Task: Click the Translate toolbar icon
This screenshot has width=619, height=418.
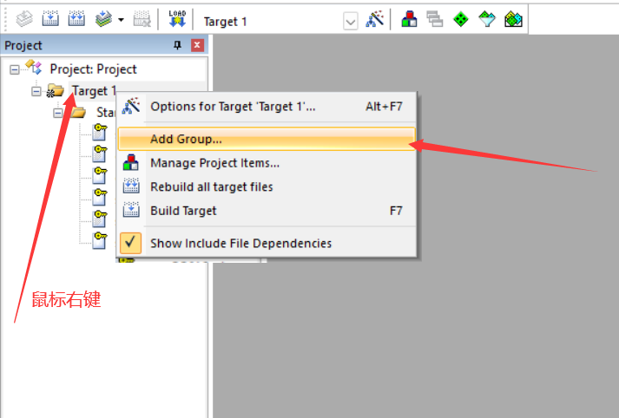Action: coord(24,19)
